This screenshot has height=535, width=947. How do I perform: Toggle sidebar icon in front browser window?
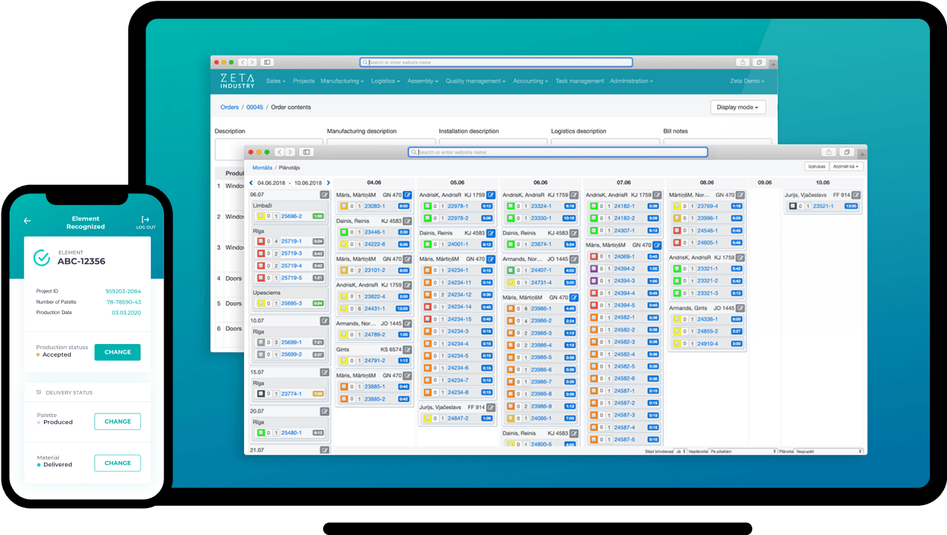(x=306, y=151)
